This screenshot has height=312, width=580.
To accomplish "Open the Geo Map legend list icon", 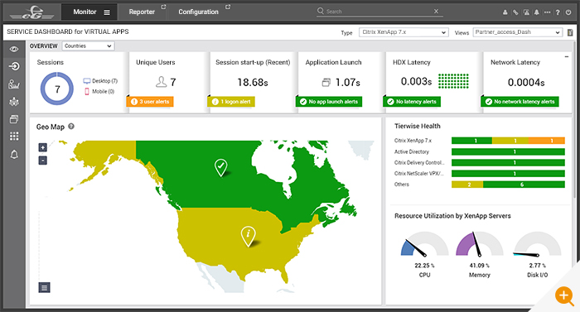I will tap(45, 288).
